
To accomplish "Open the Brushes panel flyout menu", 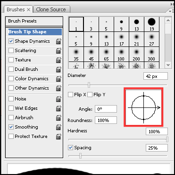I will point(170,11).
